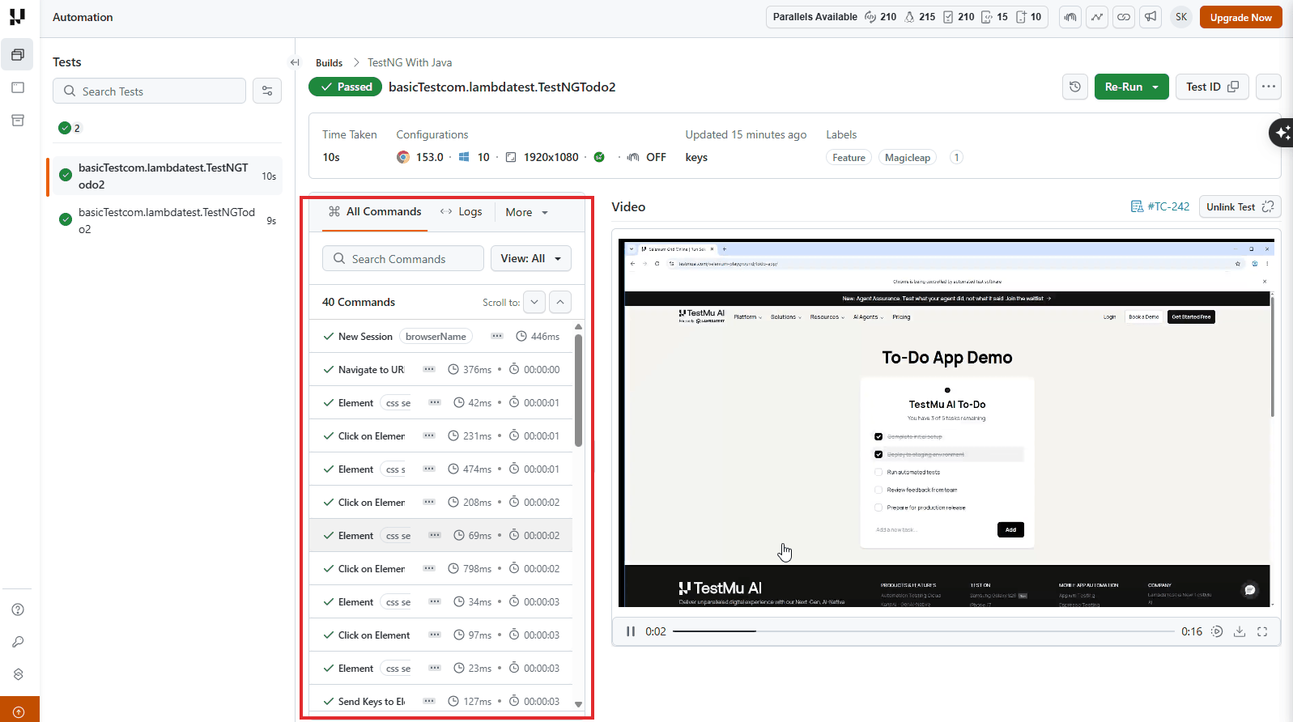1293x722 pixels.
Task: Open the archive box icon in left sidebar
Action: tap(18, 121)
